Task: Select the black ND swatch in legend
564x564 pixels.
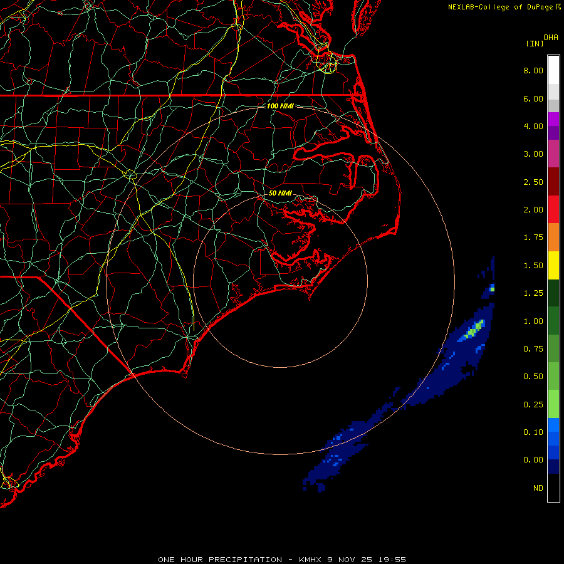Action: [553, 488]
